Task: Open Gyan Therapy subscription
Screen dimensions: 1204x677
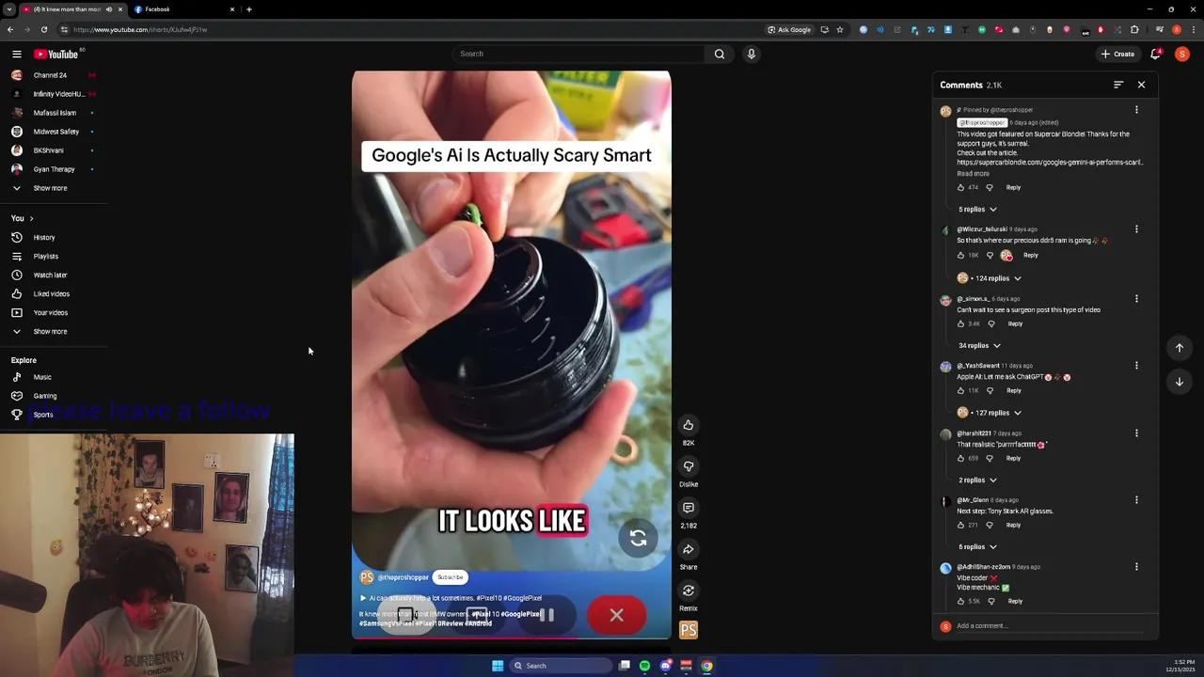Action: point(54,169)
